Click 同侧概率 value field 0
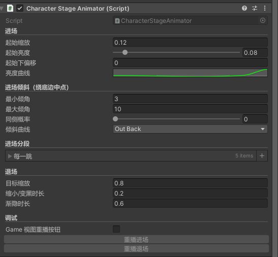Image resolution: width=278 pixels, height=257 pixels. 255,119
